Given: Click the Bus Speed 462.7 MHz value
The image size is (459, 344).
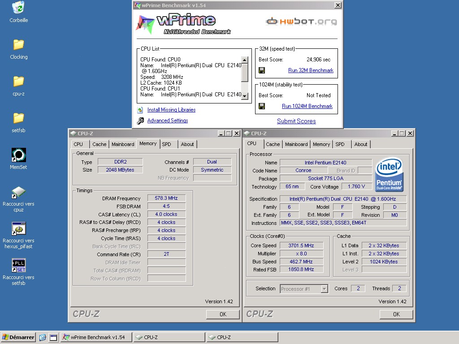Looking at the screenshot, I should click(x=301, y=262).
